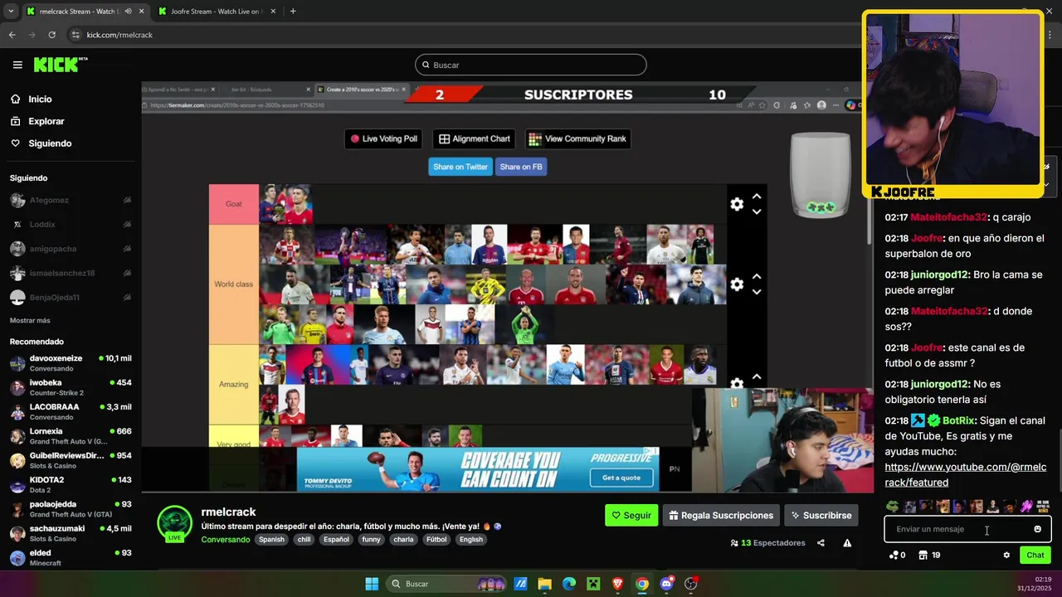
Task: Open recommended channel iwobeka
Action: click(x=71, y=386)
